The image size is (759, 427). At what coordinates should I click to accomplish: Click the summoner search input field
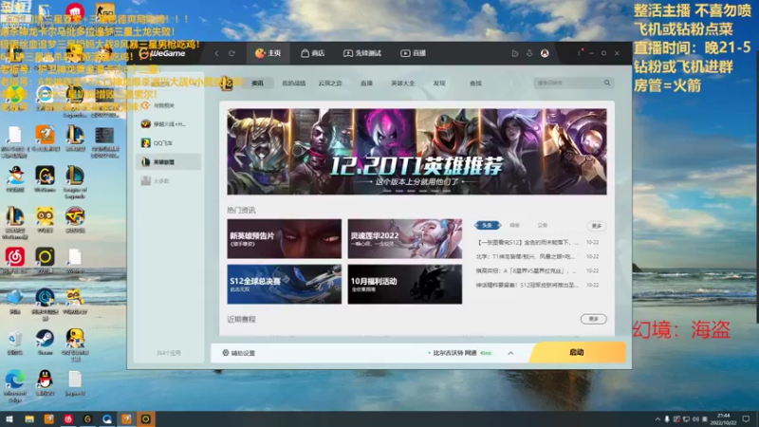567,83
